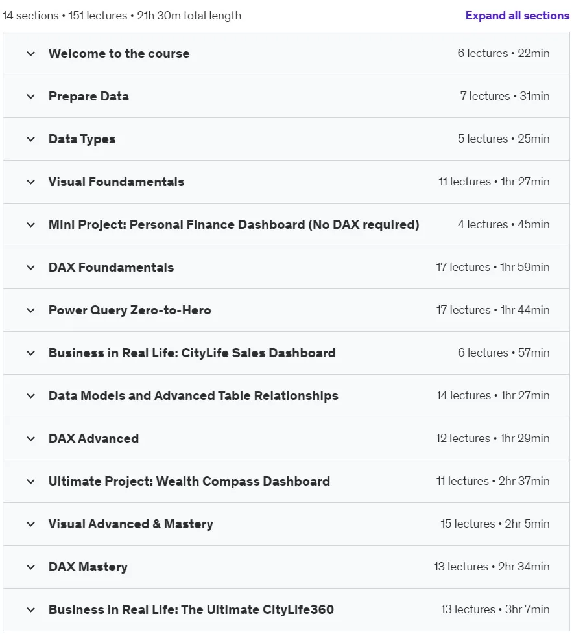Viewport: 572px width, 634px height.
Task: Click the 17 lectures 1hr 59min label
Action: click(492, 267)
